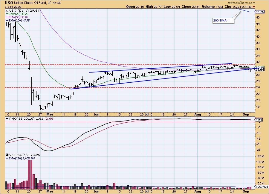Image resolution: width=269 pixels, height=194 pixels.
Task: Click the Jun label on the price date axis
Action: click(x=97, y=114)
